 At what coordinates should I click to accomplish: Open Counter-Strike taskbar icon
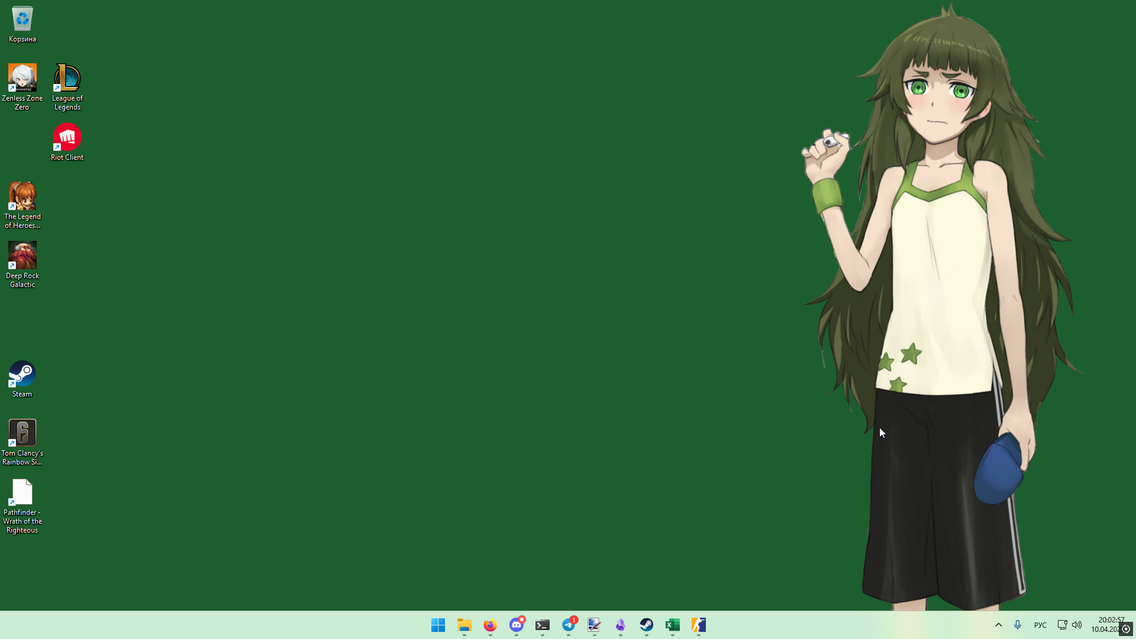(x=699, y=625)
